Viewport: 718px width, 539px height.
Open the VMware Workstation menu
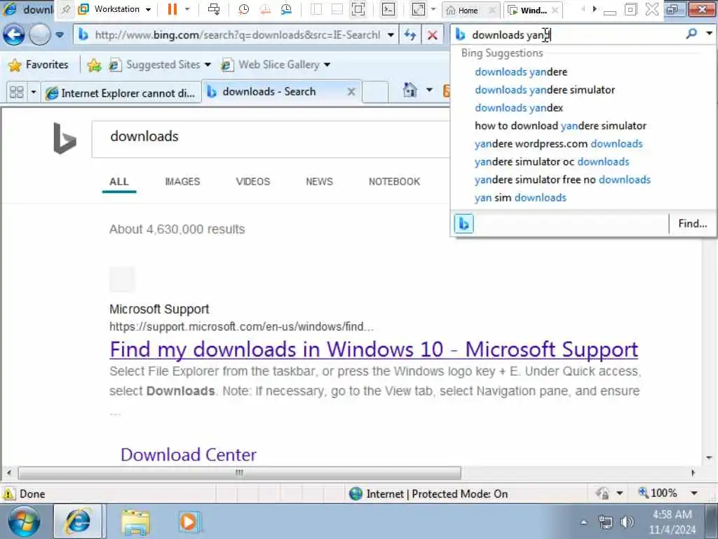coord(115,9)
